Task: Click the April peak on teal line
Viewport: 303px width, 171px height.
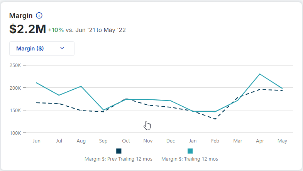Action: pos(260,74)
